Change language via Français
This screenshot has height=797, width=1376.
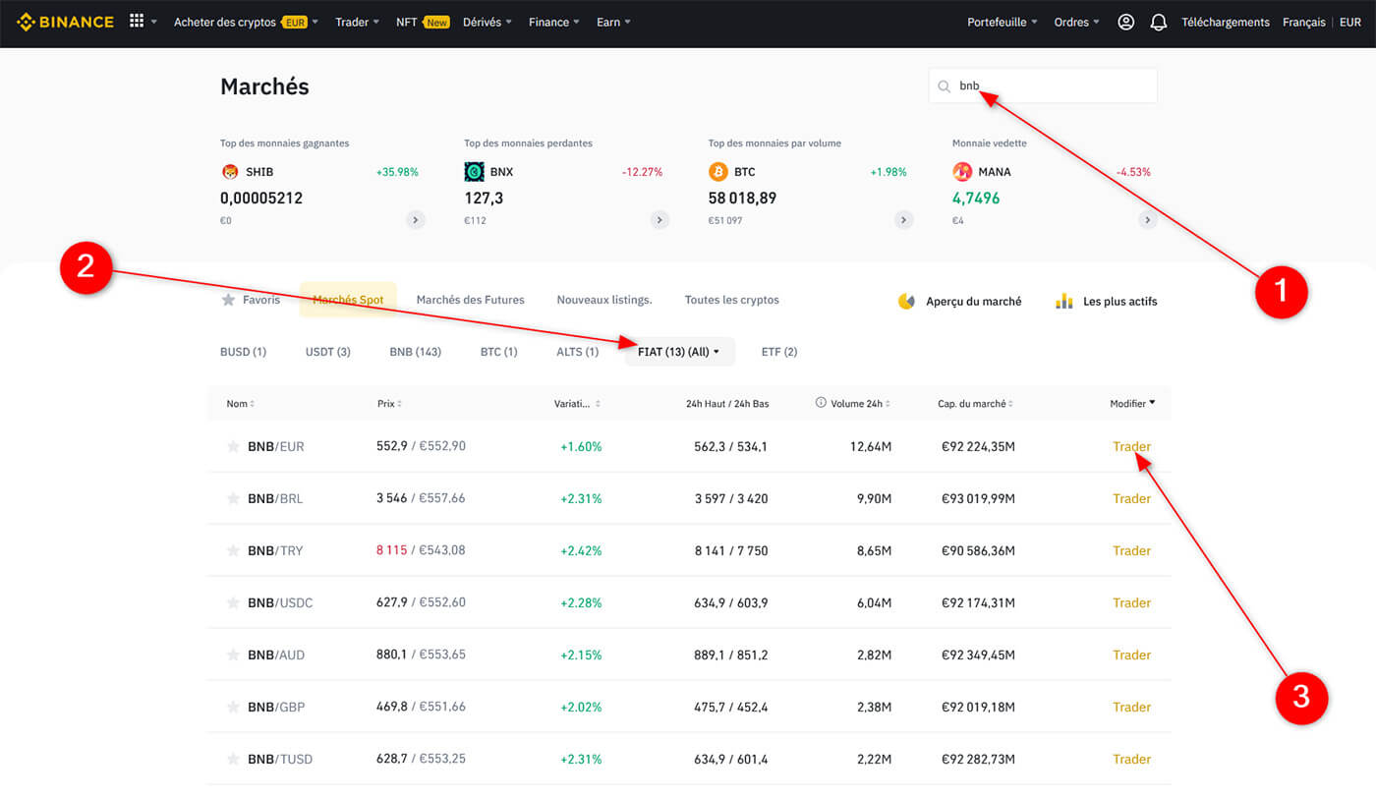tap(1303, 22)
